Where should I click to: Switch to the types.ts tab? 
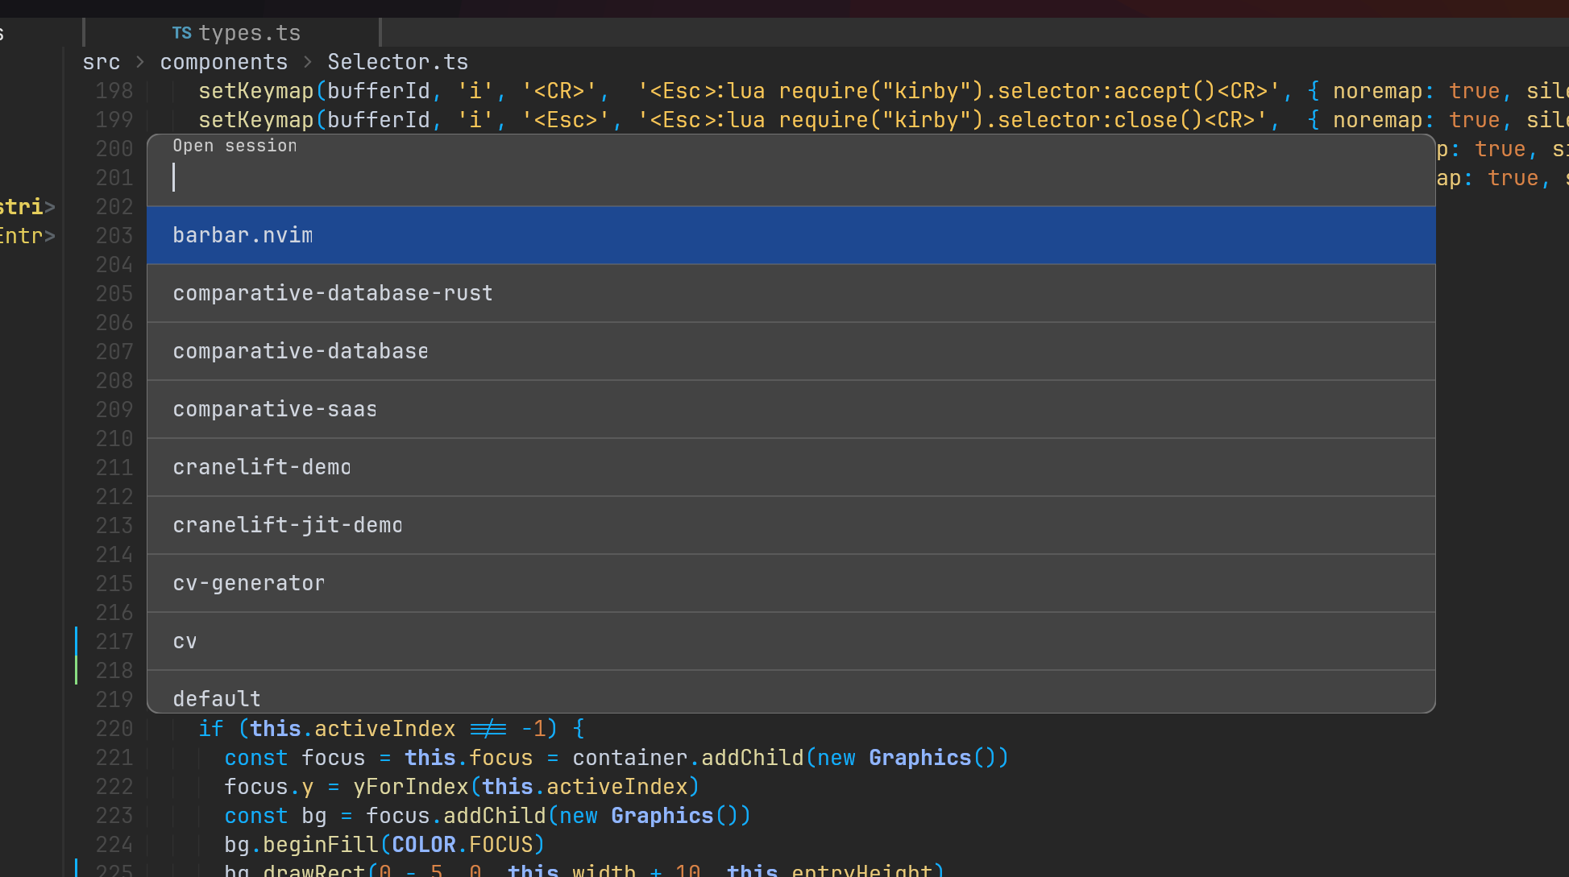coord(249,33)
